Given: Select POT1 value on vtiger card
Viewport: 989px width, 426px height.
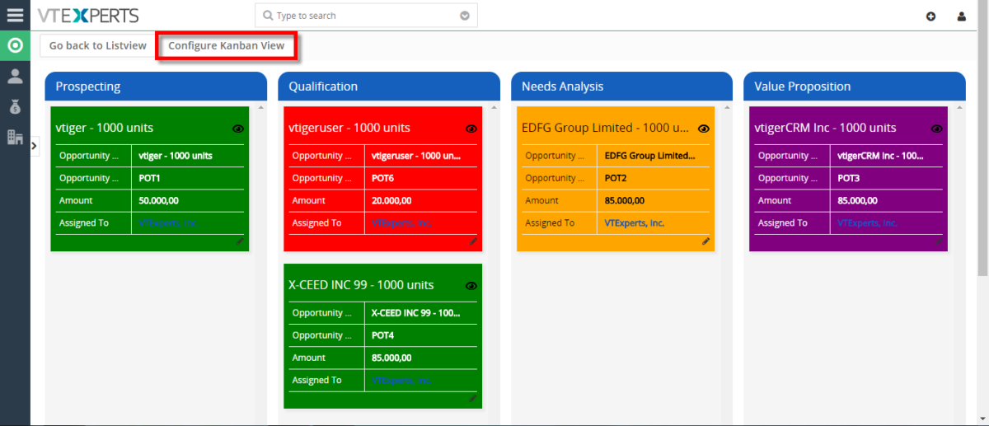Looking at the screenshot, I should point(150,178).
